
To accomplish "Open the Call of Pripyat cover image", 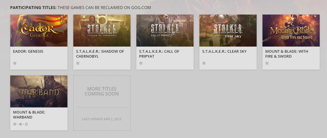I will pos(165,31).
